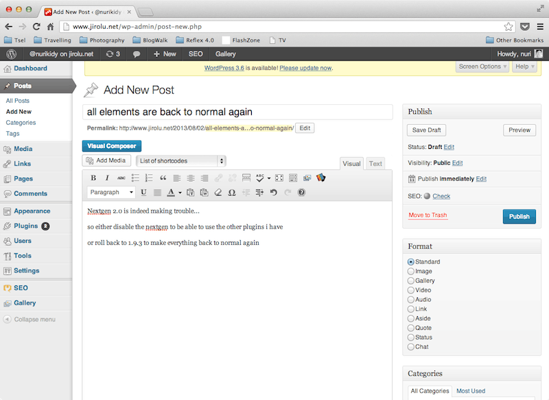The image size is (549, 400).
Task: Expand the Screen Options panel
Action: coord(484,67)
